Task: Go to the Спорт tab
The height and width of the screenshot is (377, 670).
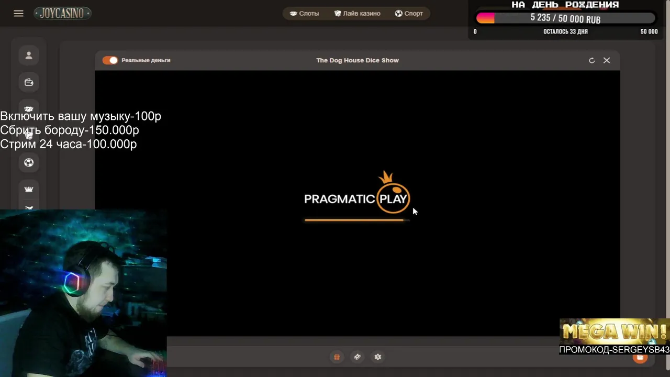Action: pos(409,14)
